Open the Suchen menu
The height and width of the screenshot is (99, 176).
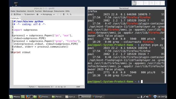click(x=38, y=11)
